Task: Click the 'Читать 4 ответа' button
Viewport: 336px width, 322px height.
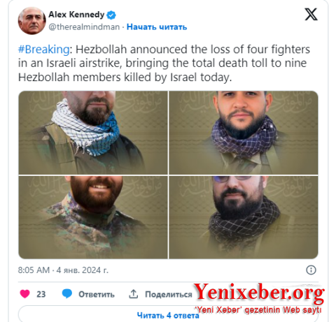Action: pos(168,315)
